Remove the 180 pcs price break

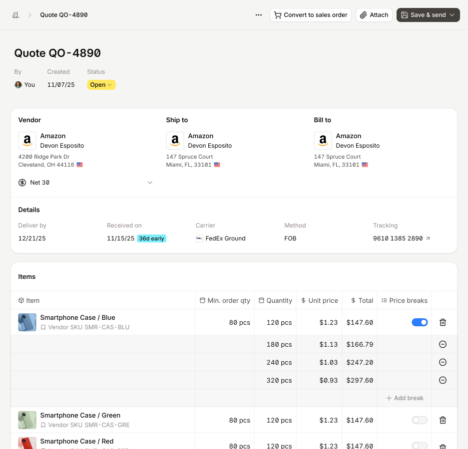[x=443, y=344]
